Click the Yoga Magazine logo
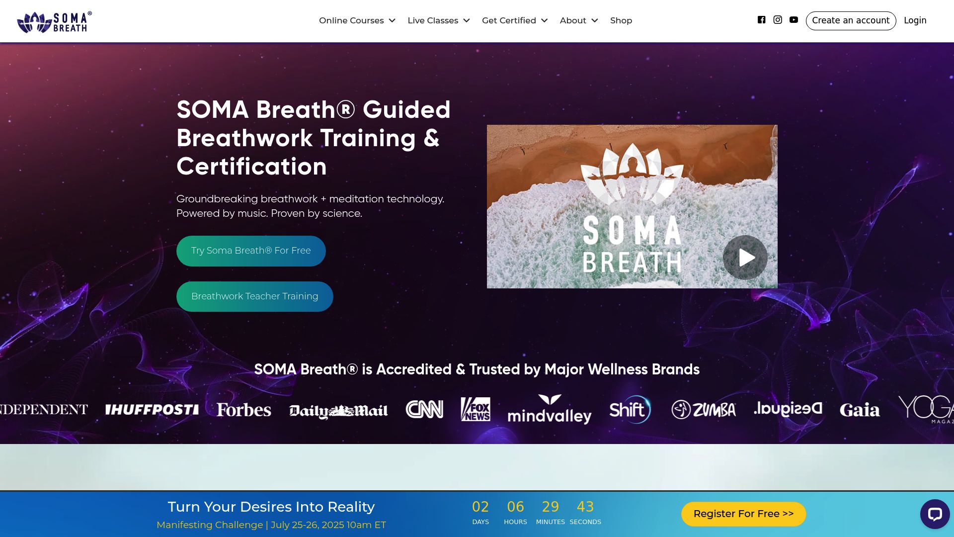Screen dimensions: 954x537 (x=926, y=409)
